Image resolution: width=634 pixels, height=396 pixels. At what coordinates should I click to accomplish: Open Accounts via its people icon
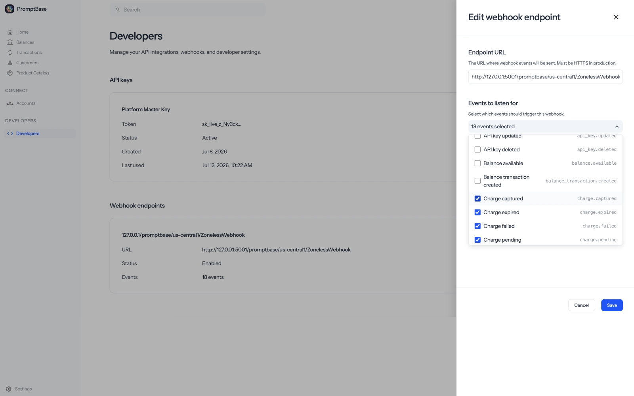coord(10,103)
